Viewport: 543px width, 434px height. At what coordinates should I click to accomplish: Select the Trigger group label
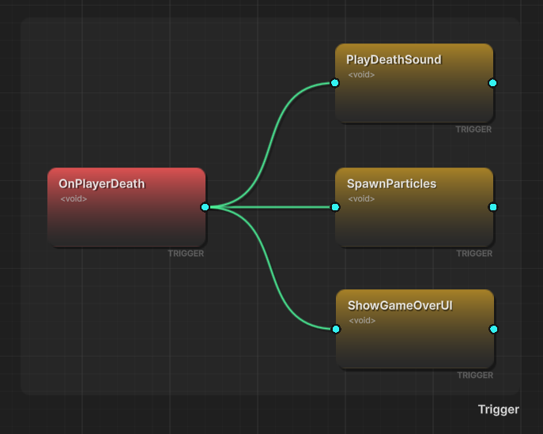click(498, 409)
